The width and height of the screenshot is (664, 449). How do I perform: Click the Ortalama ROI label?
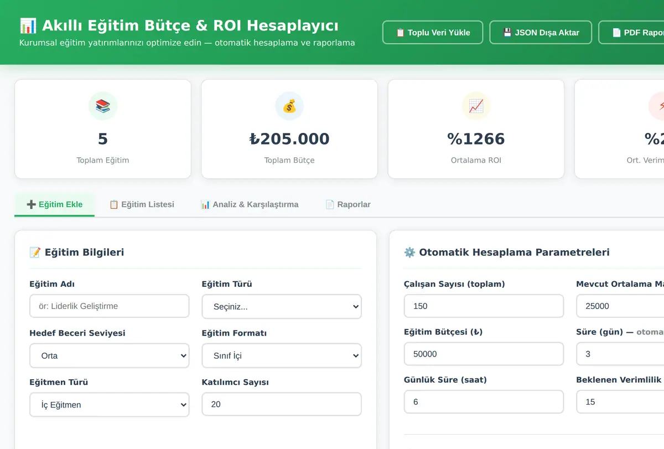click(x=476, y=160)
